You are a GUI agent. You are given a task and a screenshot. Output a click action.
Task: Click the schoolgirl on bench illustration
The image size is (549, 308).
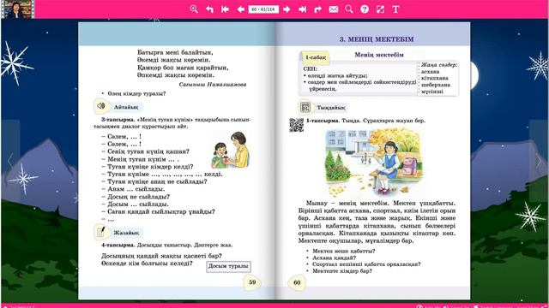pos(374,163)
